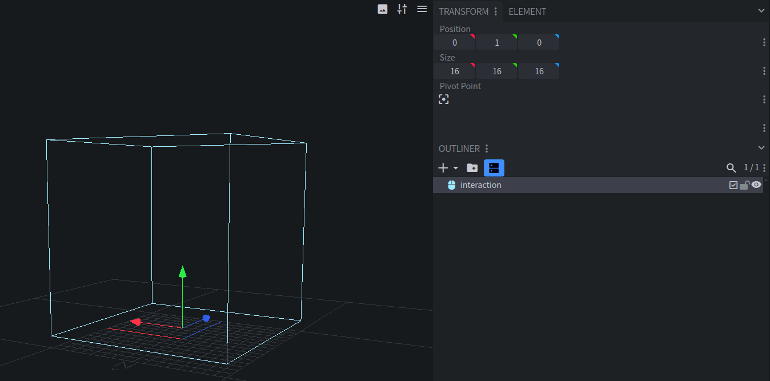The height and width of the screenshot is (381, 770).
Task: Click the Pivot Point center icon
Action: pos(444,99)
